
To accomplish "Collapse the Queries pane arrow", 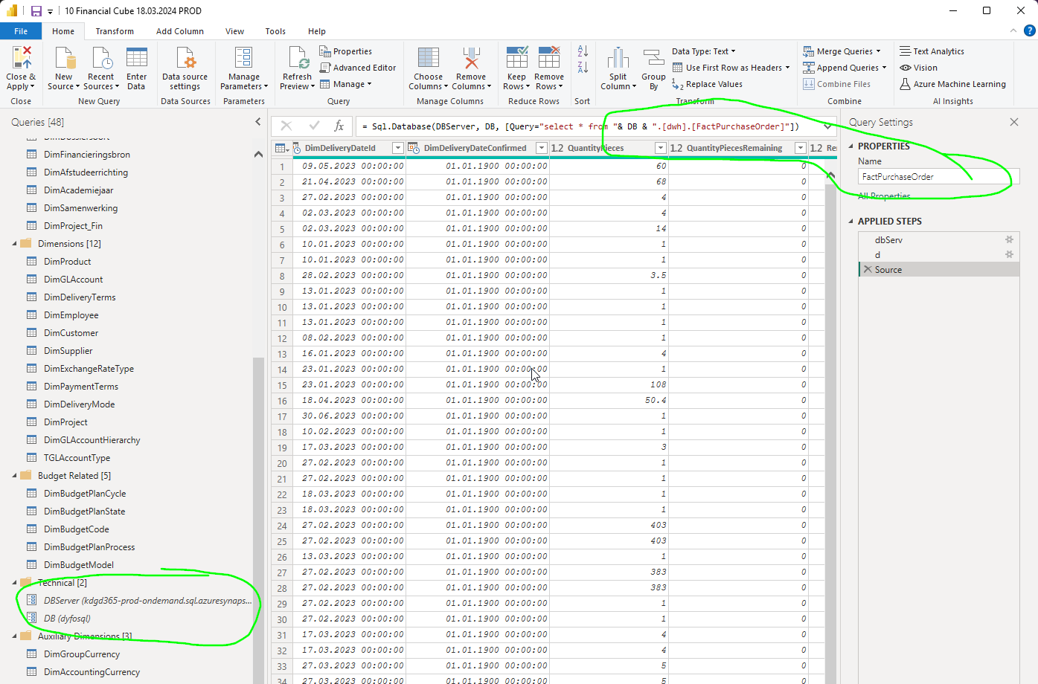I will click(x=258, y=121).
